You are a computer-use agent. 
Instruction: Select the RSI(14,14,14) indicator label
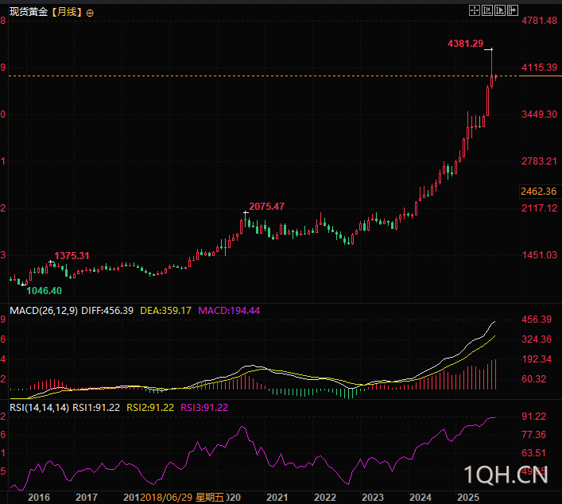point(37,408)
